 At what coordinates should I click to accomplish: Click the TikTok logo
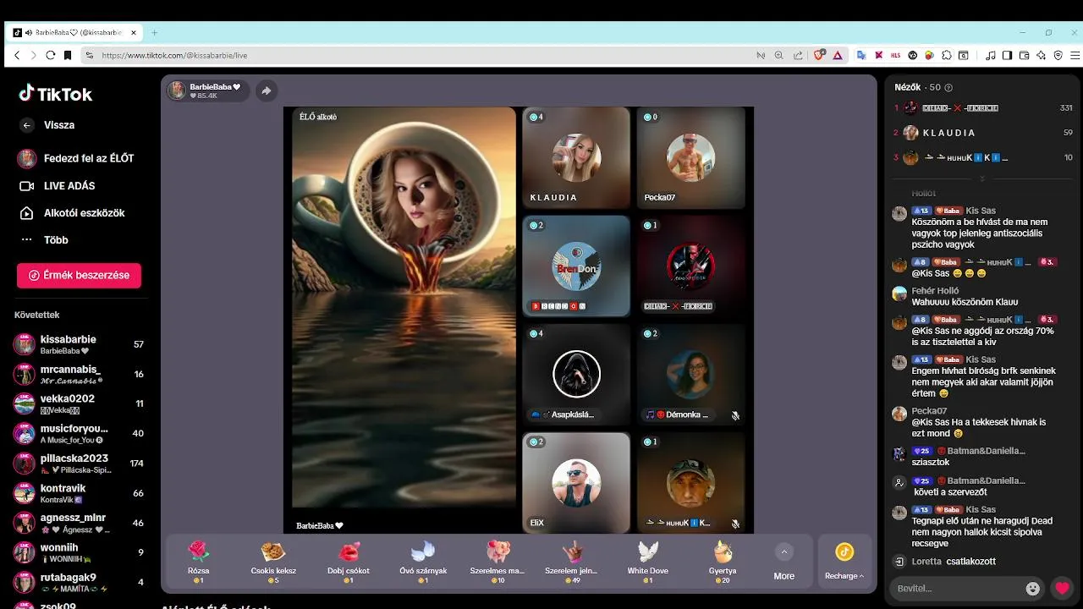click(56, 94)
